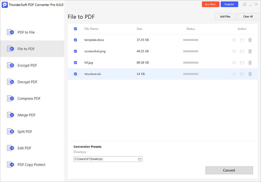
Task: Click the template.docx status progress bar
Action: click(x=191, y=40)
